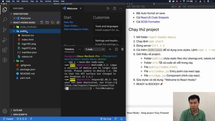Image resolution: width=215 pixels, height=121 pixels.
Task: Open the File menu
Action: (13, 1)
